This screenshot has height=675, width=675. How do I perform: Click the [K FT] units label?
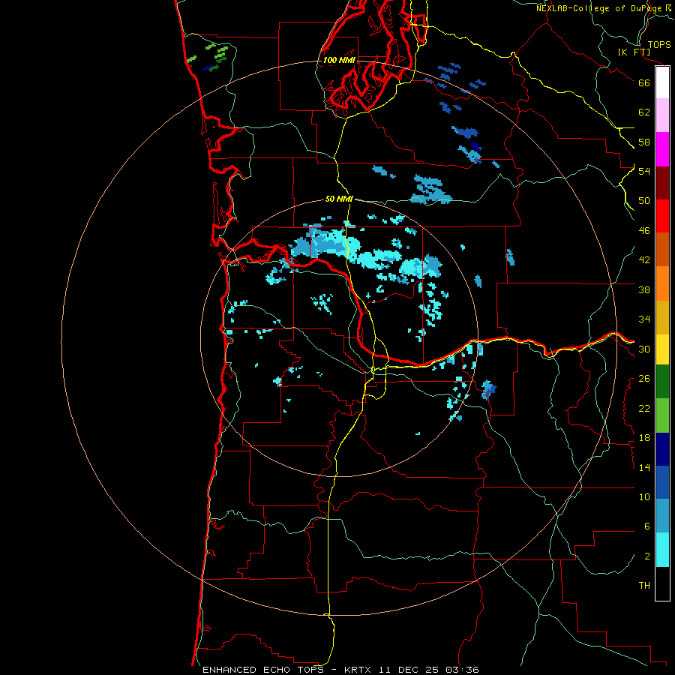pos(634,52)
